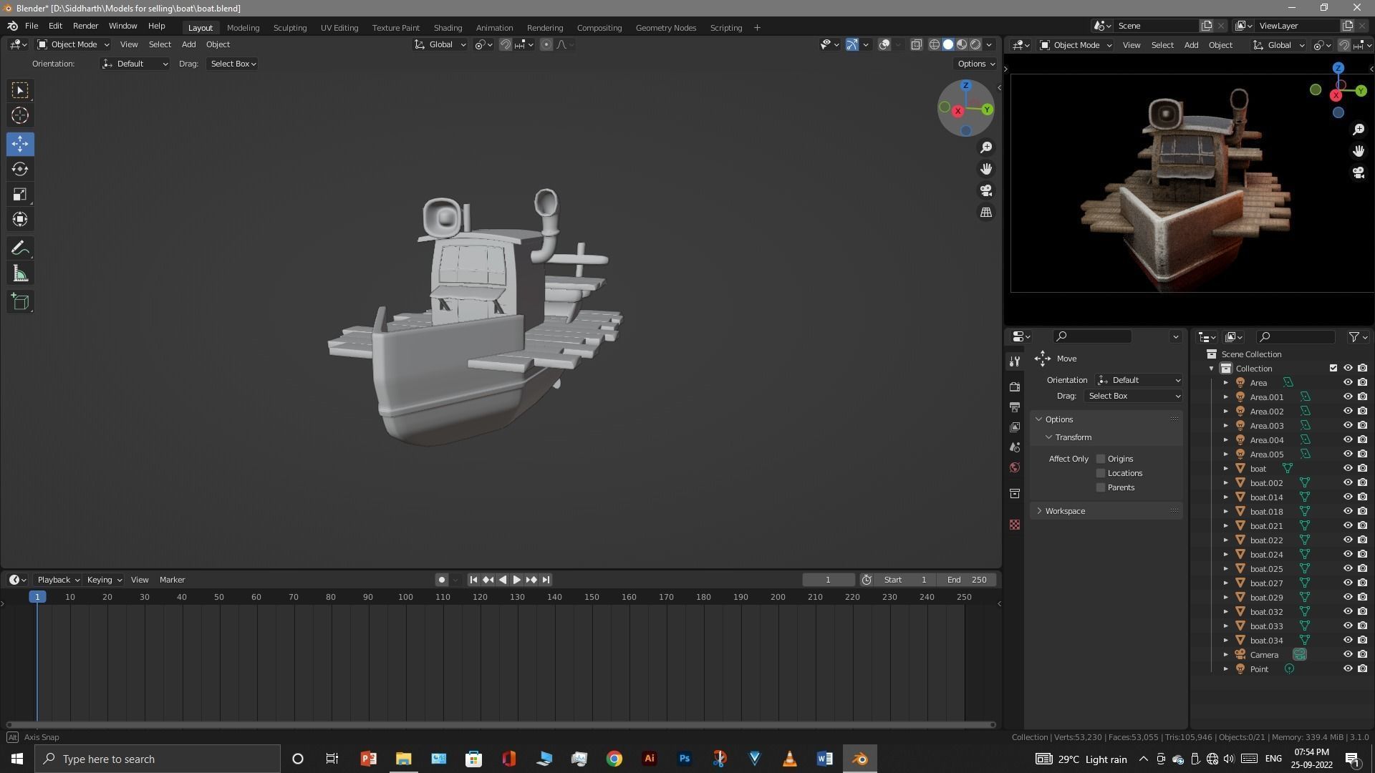Open the View Layer properties tab
The image size is (1375, 773).
1014,427
